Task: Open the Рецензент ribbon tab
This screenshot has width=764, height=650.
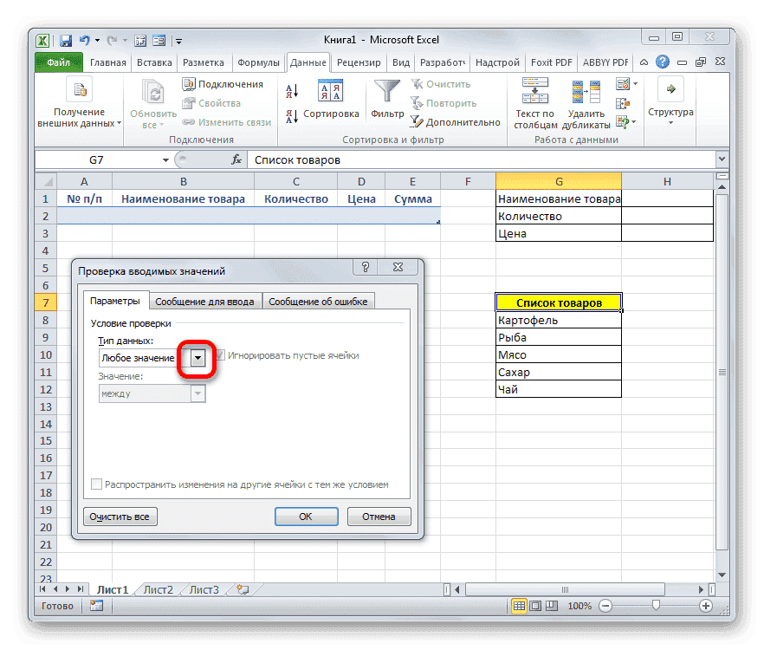Action: pyautogui.click(x=358, y=62)
